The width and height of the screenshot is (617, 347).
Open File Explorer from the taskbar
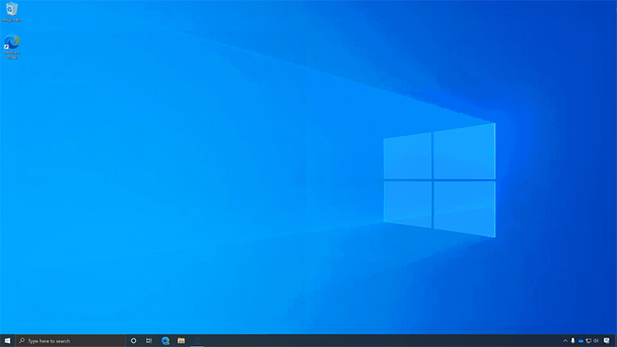pyautogui.click(x=181, y=341)
